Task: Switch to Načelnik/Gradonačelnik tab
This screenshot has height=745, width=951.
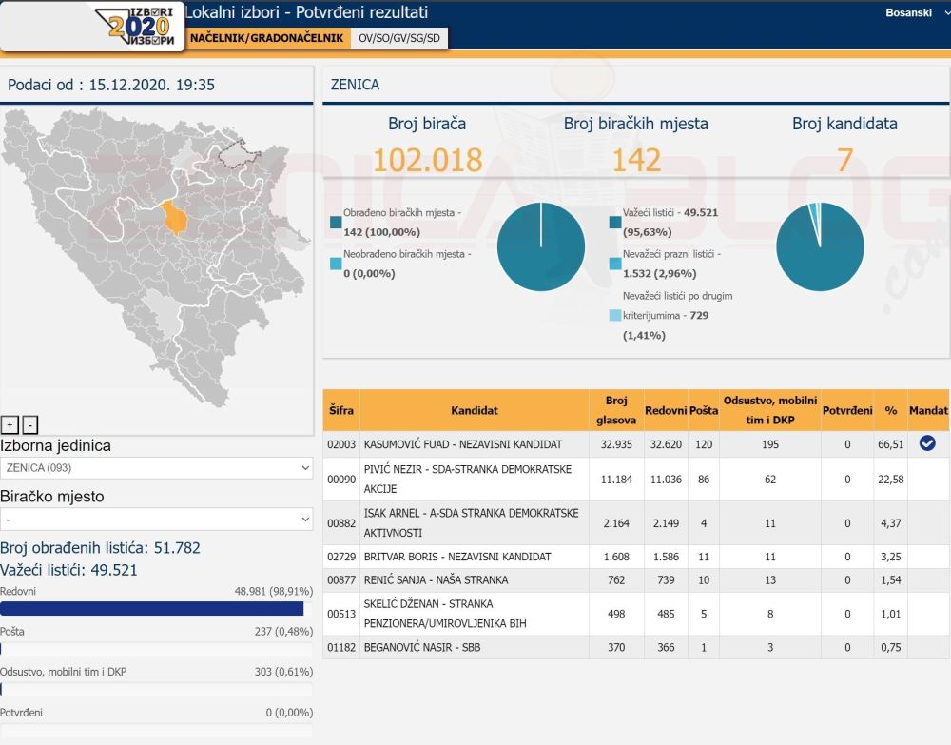Action: click(266, 38)
